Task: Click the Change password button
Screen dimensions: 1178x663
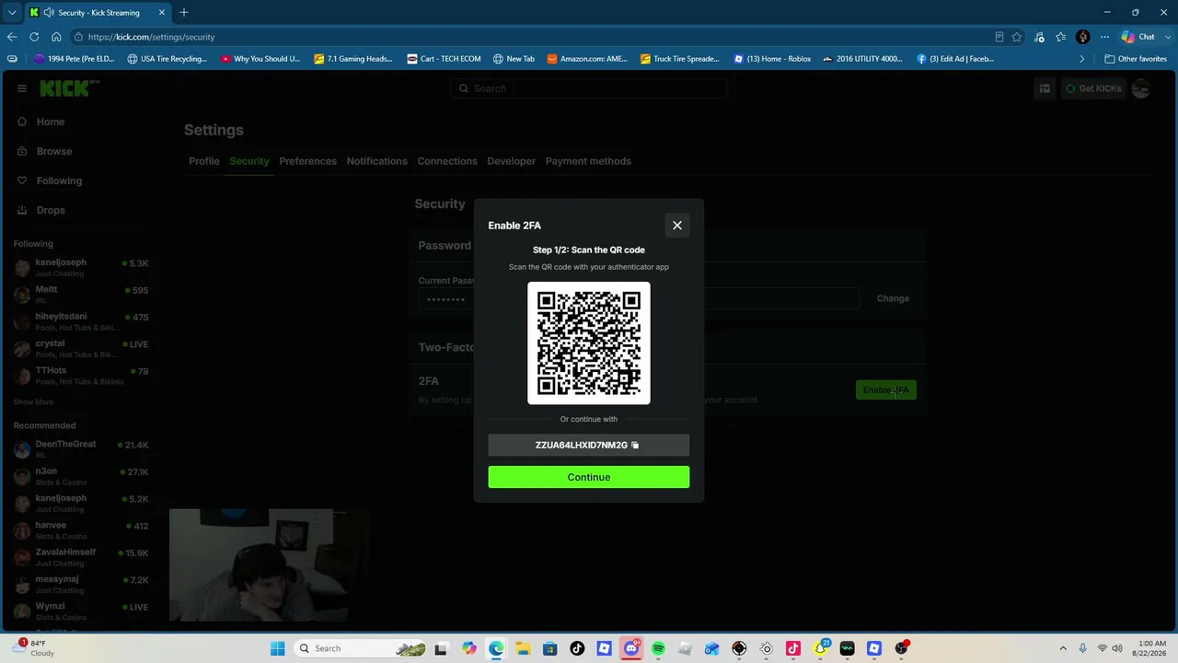Action: 893,298
